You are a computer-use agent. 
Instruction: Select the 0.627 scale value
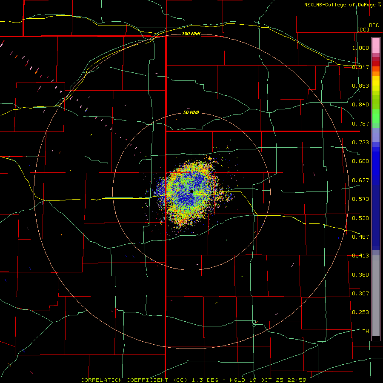(360, 180)
